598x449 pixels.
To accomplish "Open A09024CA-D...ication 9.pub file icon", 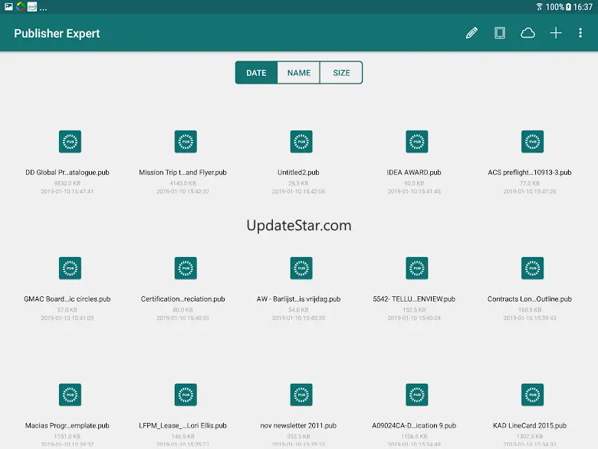I will [417, 395].
